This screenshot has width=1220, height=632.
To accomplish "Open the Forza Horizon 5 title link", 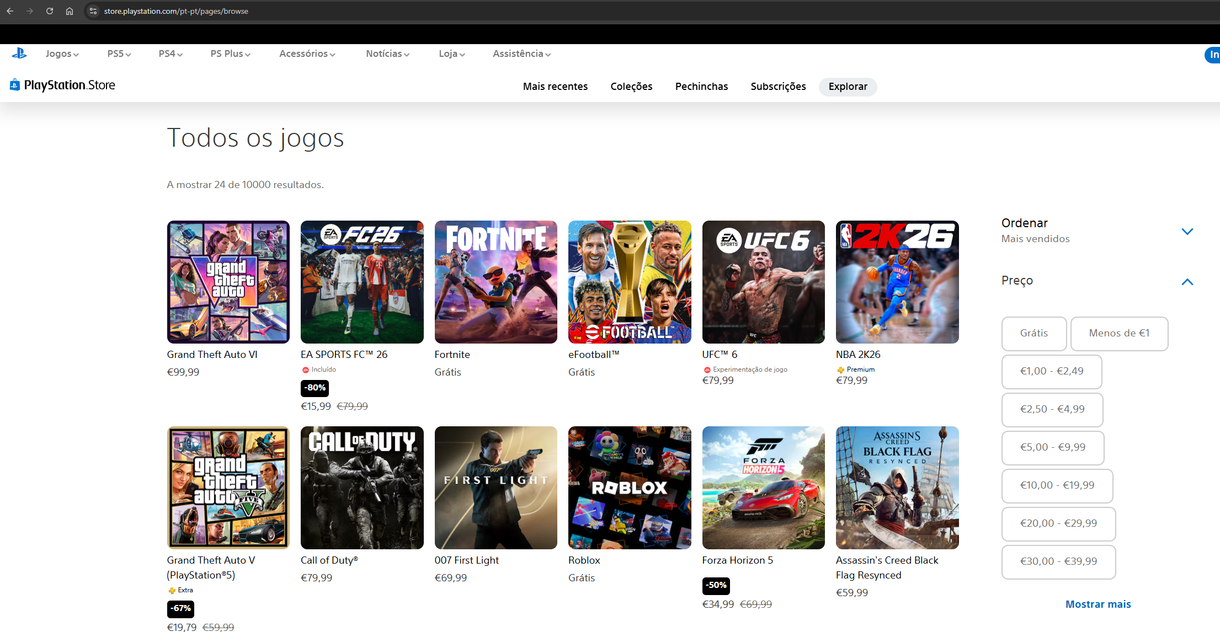I will point(737,560).
